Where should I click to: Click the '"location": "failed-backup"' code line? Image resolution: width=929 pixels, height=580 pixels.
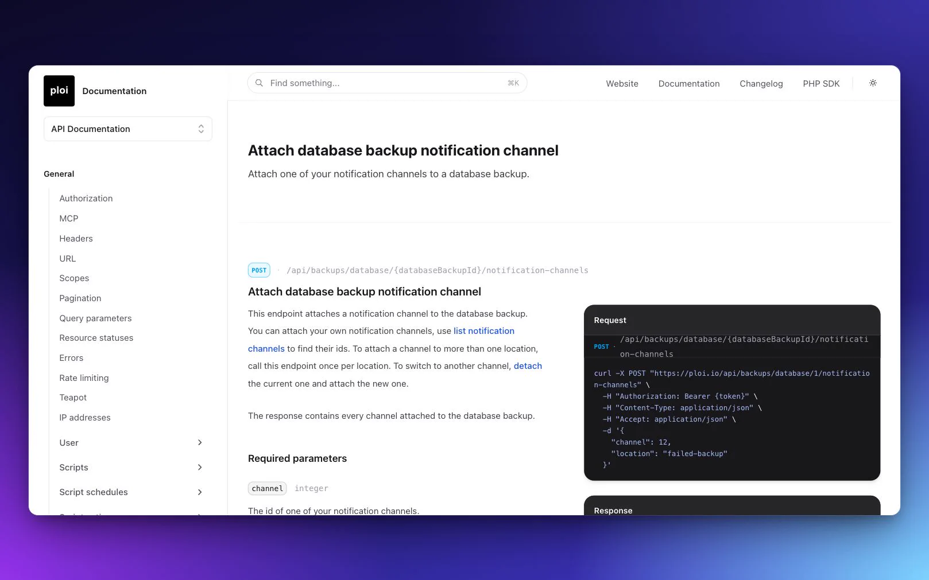click(669, 454)
